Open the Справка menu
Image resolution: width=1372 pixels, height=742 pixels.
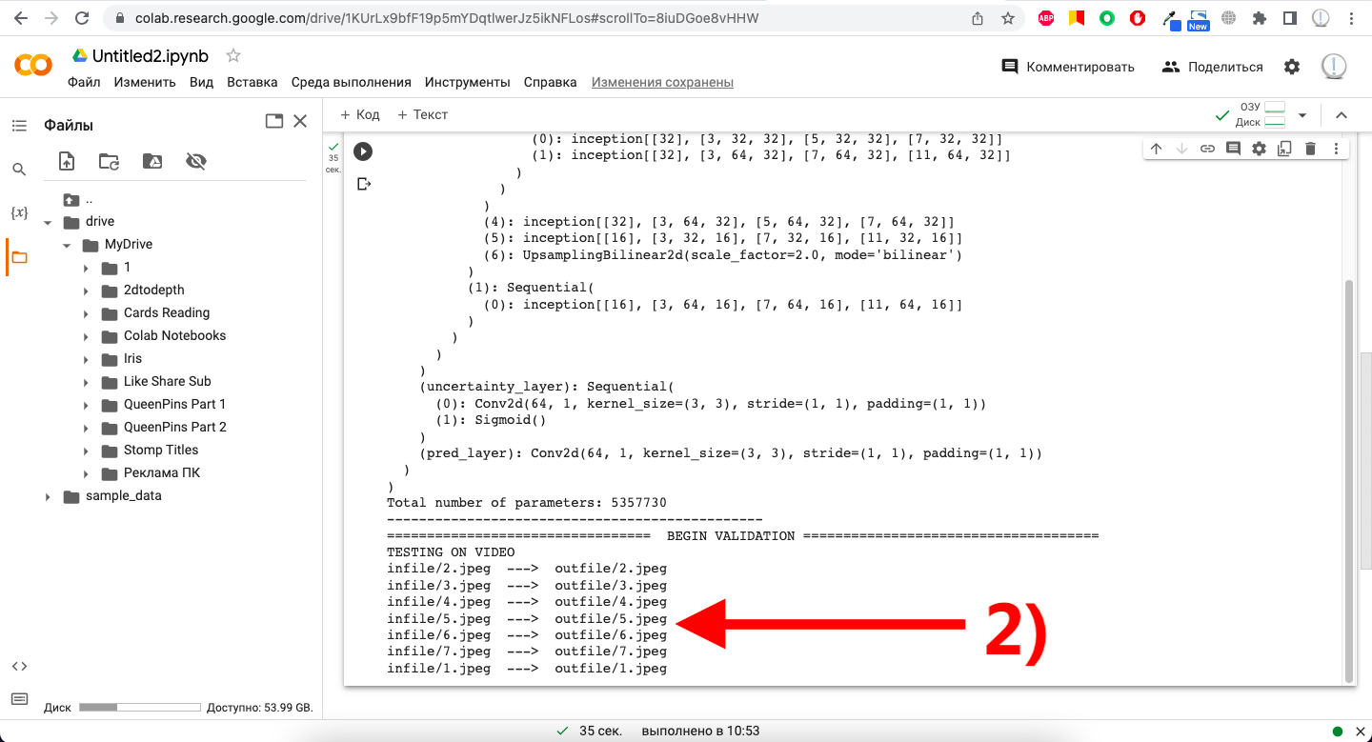pyautogui.click(x=551, y=82)
